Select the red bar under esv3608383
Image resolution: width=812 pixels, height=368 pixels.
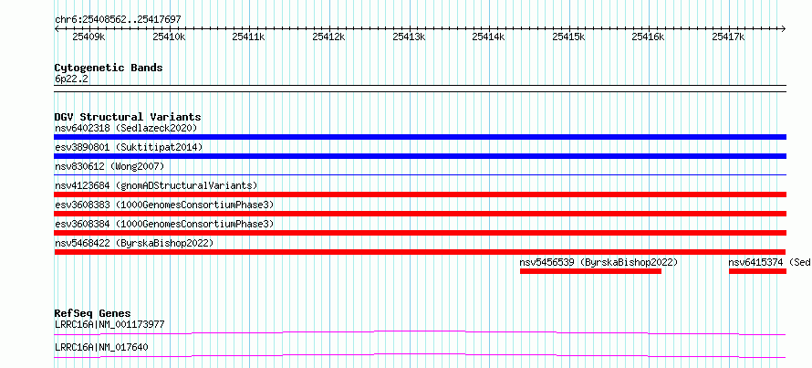pyautogui.click(x=420, y=214)
